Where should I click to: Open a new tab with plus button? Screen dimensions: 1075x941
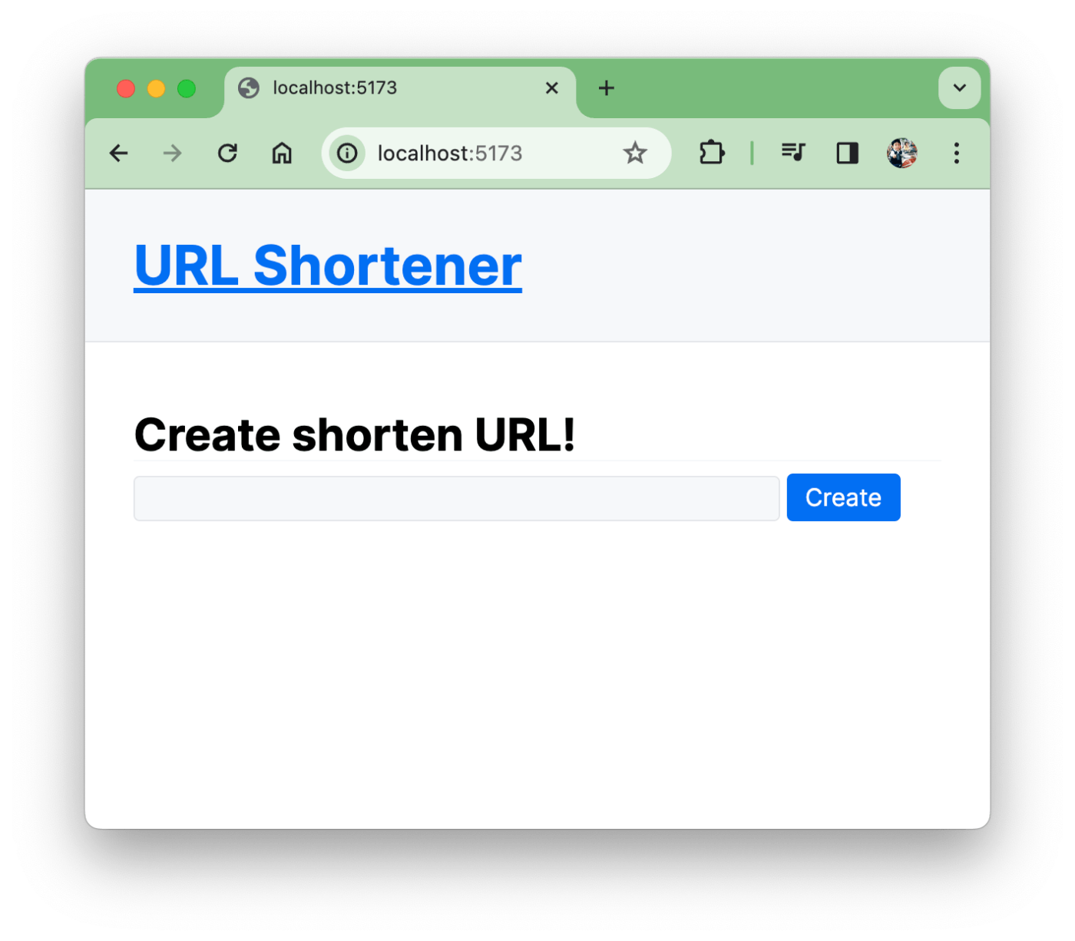pos(607,88)
